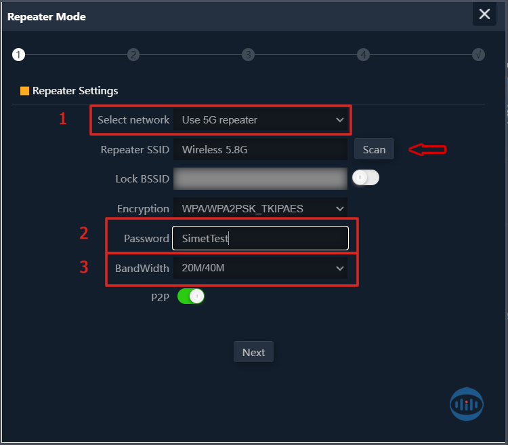508x445 pixels.
Task: Toggle the Lock BSSID switch
Action: coord(366,178)
